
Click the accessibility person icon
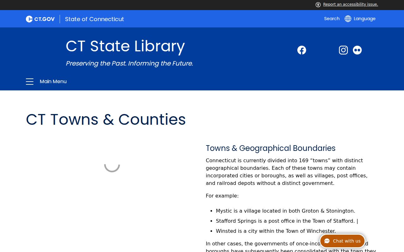pyautogui.click(x=318, y=4)
